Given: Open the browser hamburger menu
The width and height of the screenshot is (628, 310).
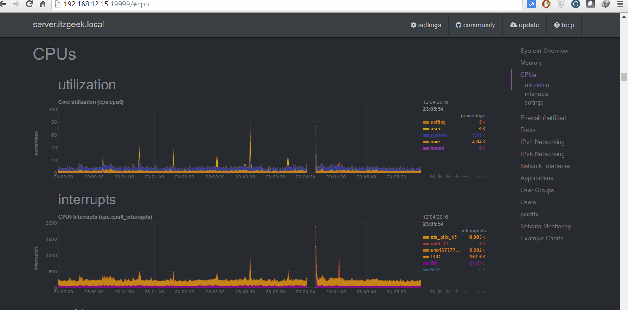Looking at the screenshot, I should click(621, 4).
